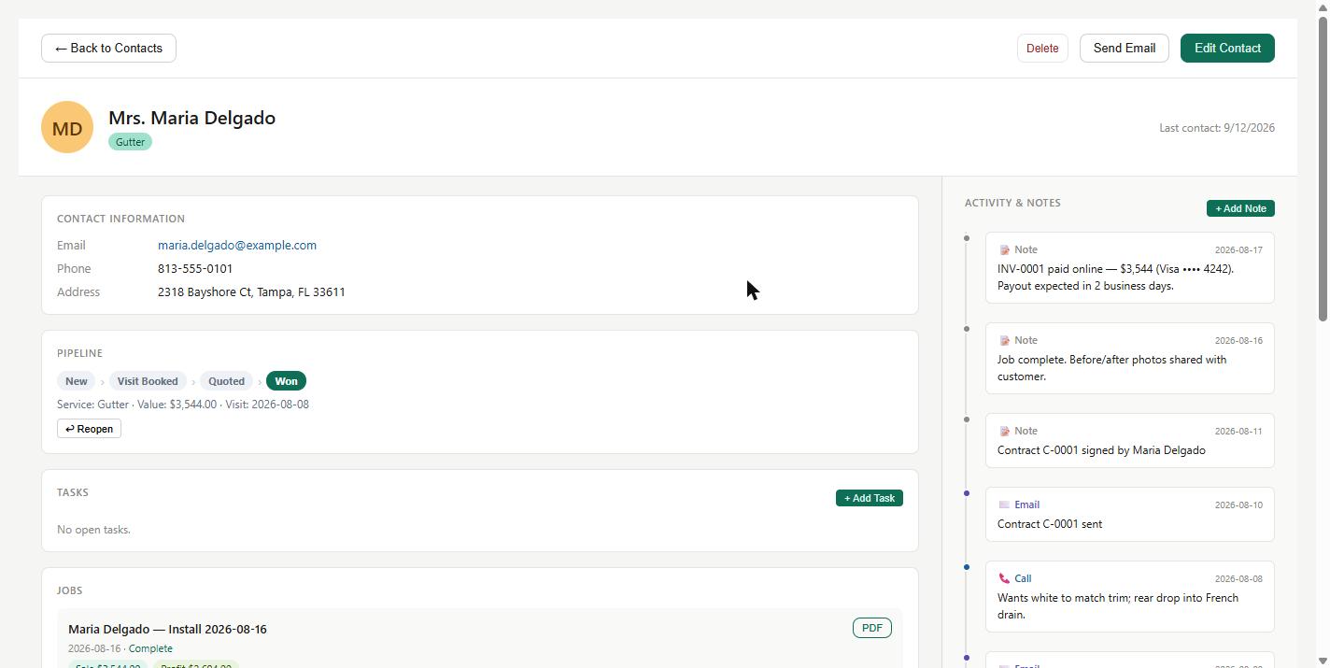The image size is (1330, 668).
Task: Click timeline dot for 2026-08-08 call
Action: pos(967,567)
